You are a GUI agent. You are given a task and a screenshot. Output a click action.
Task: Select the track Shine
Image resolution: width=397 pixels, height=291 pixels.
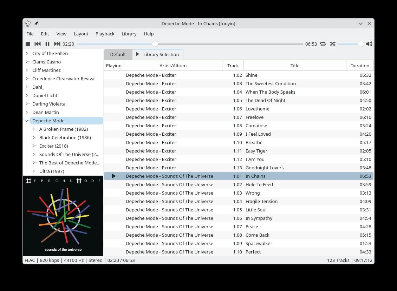pyautogui.click(x=239, y=75)
